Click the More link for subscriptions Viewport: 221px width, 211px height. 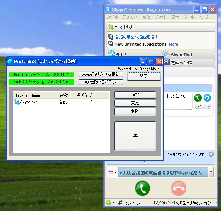coord(173,44)
